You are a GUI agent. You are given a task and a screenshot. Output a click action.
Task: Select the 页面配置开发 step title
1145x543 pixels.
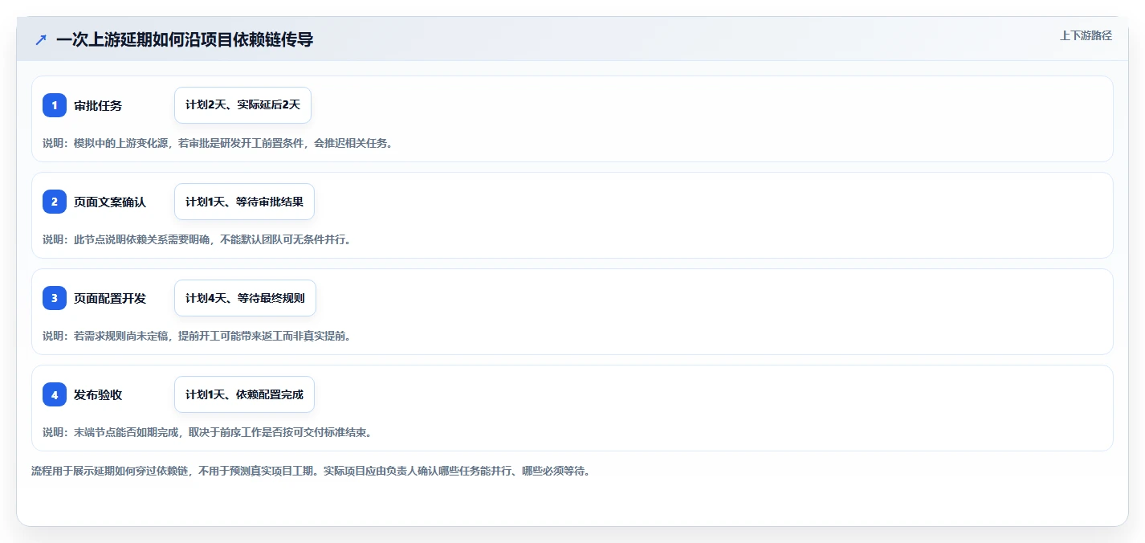(110, 298)
